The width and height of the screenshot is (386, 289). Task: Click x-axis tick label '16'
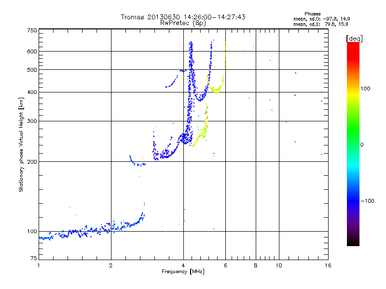coord(328,265)
